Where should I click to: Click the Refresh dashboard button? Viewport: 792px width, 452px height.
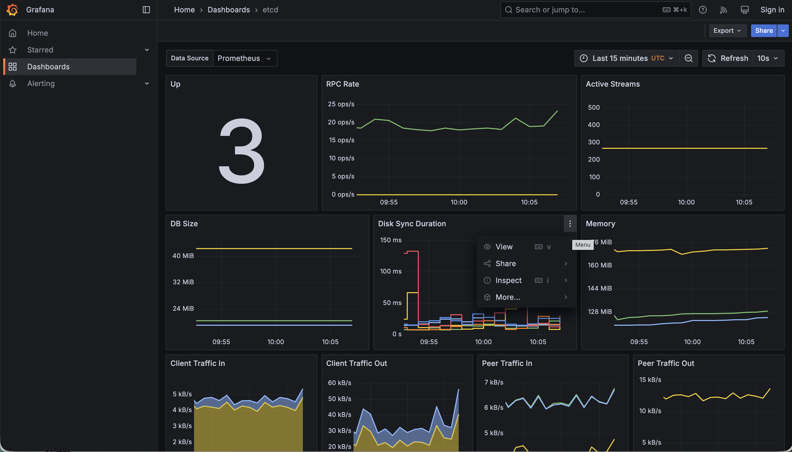click(x=727, y=58)
